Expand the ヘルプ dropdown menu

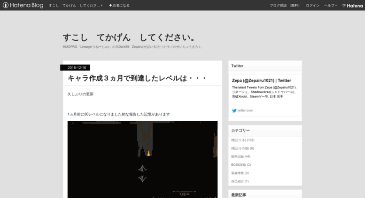coord(330,5)
